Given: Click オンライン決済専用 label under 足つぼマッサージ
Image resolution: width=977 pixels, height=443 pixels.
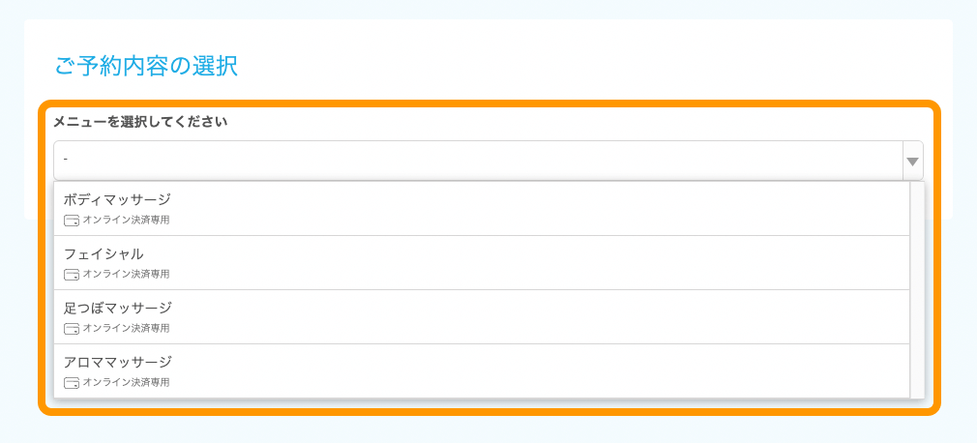Looking at the screenshot, I should [x=126, y=329].
